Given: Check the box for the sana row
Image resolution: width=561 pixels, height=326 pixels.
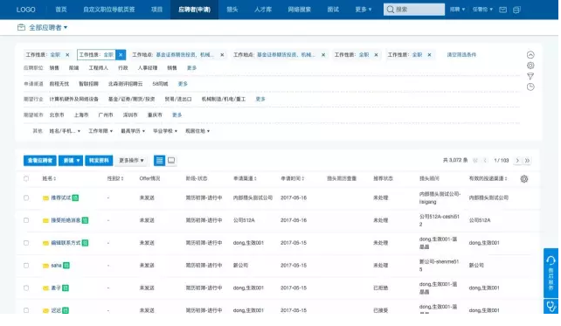Looking at the screenshot, I should [26, 267].
